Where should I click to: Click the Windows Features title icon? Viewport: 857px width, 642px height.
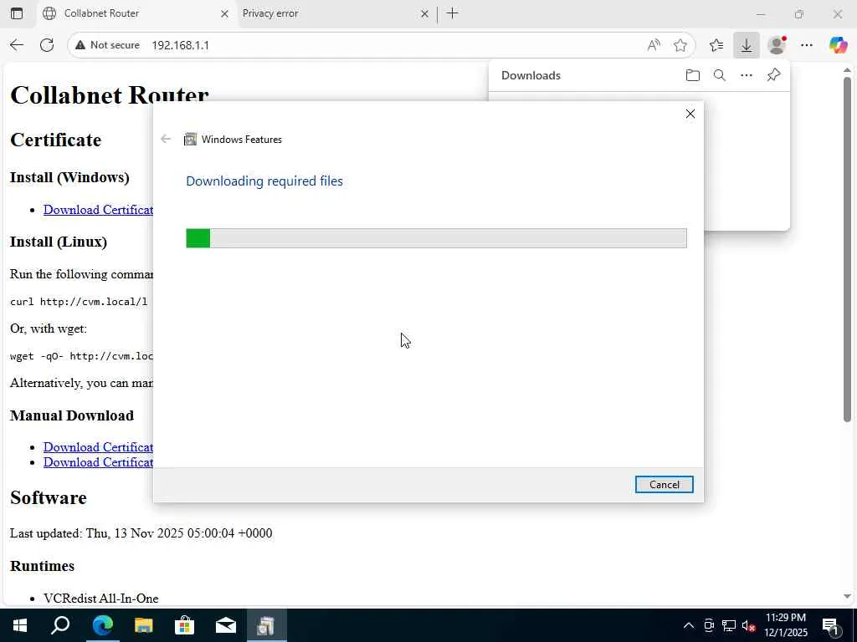tap(190, 140)
